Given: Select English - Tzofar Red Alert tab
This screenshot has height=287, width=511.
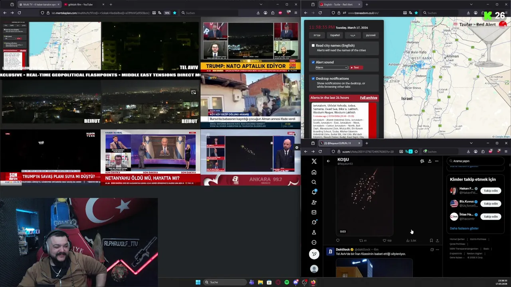Looking at the screenshot, I should (x=339, y=4).
